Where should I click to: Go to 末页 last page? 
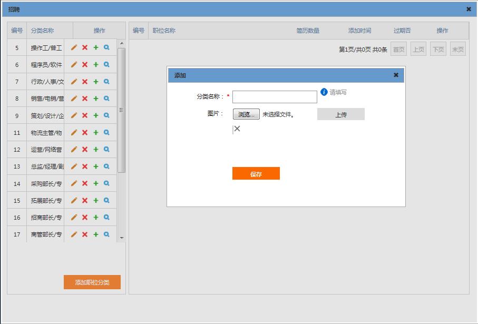click(x=458, y=50)
